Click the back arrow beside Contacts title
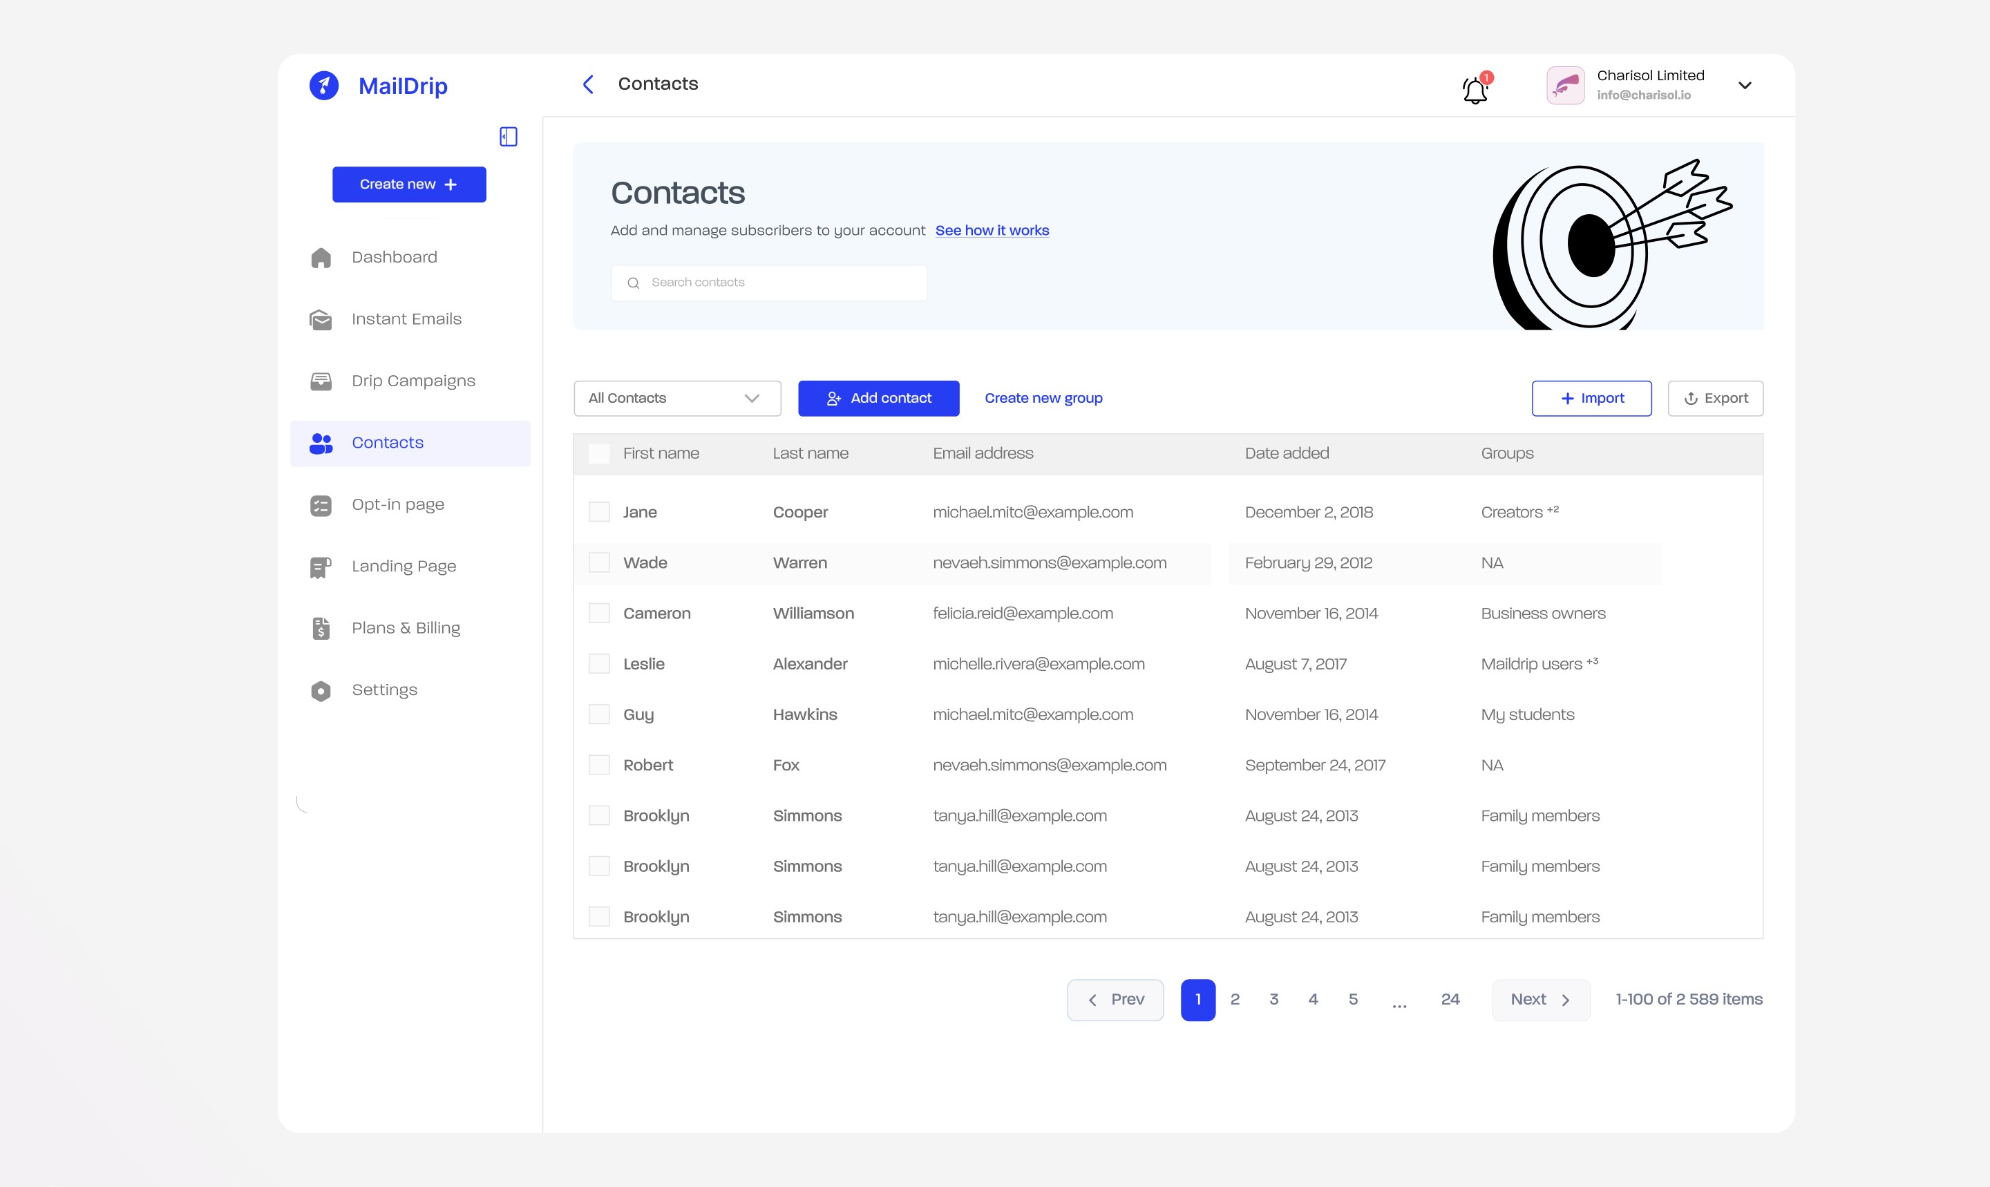This screenshot has height=1187, width=1990. pos(588,85)
